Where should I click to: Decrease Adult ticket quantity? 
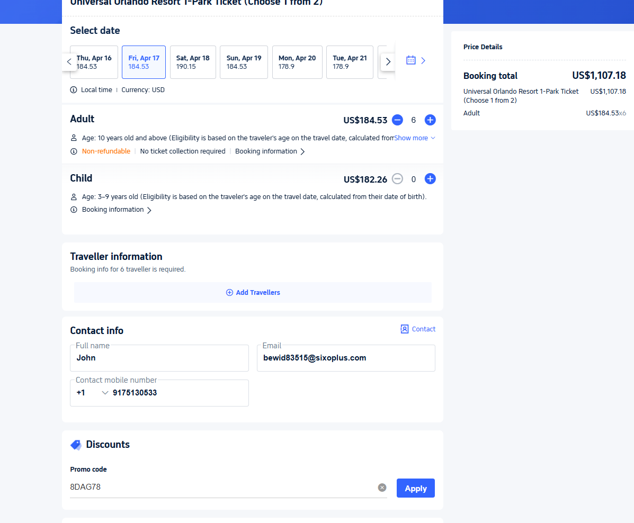(x=397, y=120)
